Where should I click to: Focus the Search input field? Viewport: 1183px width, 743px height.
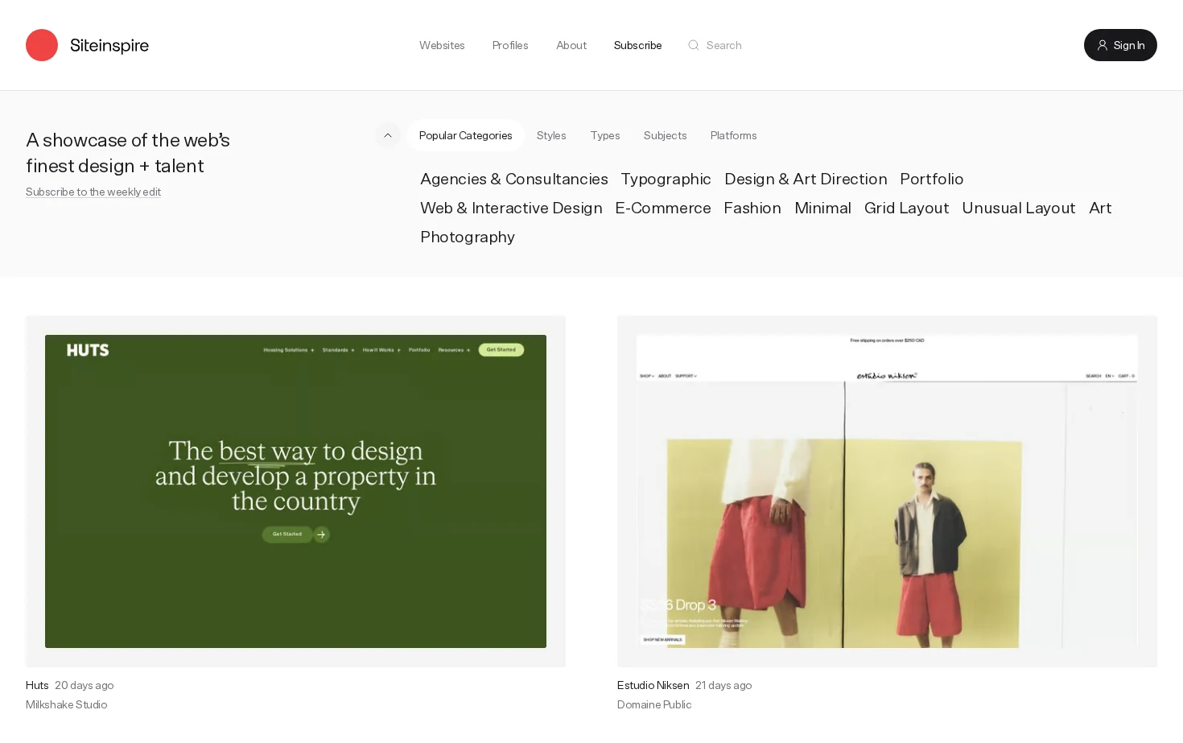tap(723, 45)
